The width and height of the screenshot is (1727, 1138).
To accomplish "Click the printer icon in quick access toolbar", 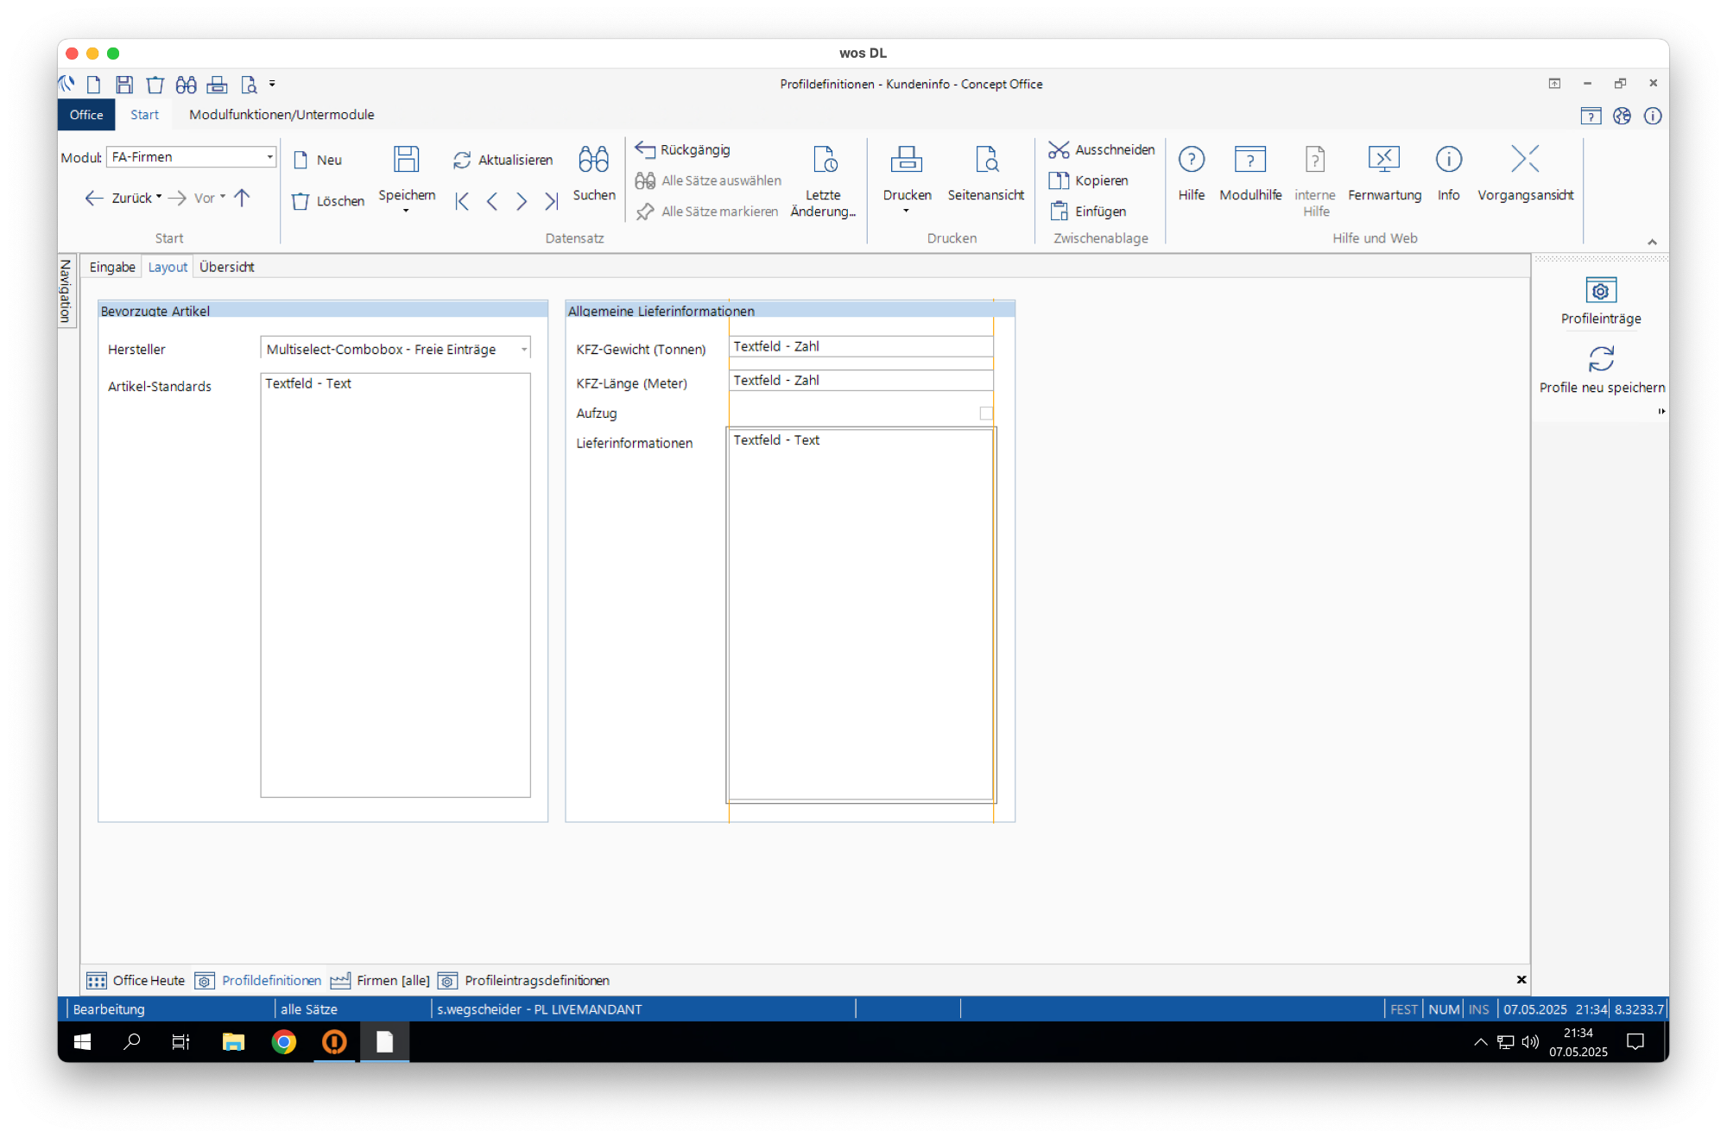I will click(x=217, y=85).
